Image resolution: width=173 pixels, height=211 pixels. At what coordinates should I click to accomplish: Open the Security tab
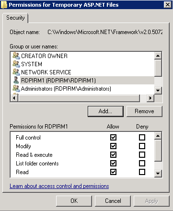click(x=15, y=18)
